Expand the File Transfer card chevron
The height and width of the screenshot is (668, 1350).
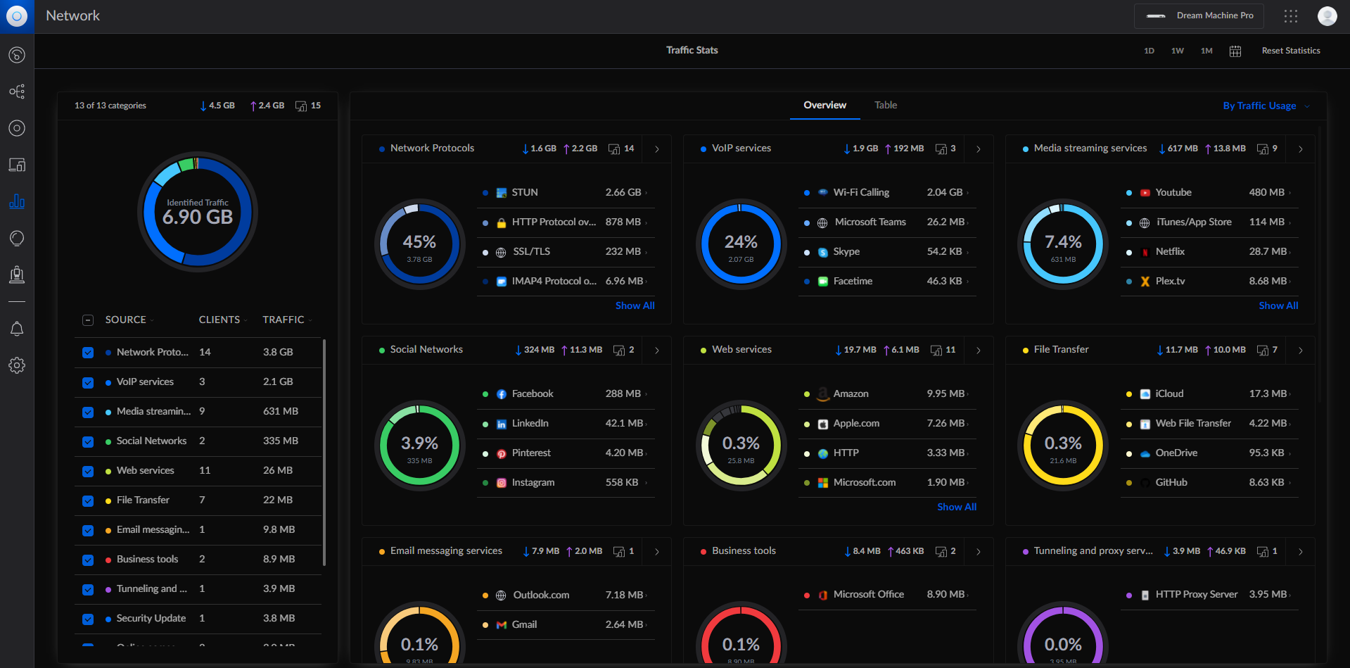coord(1301,351)
